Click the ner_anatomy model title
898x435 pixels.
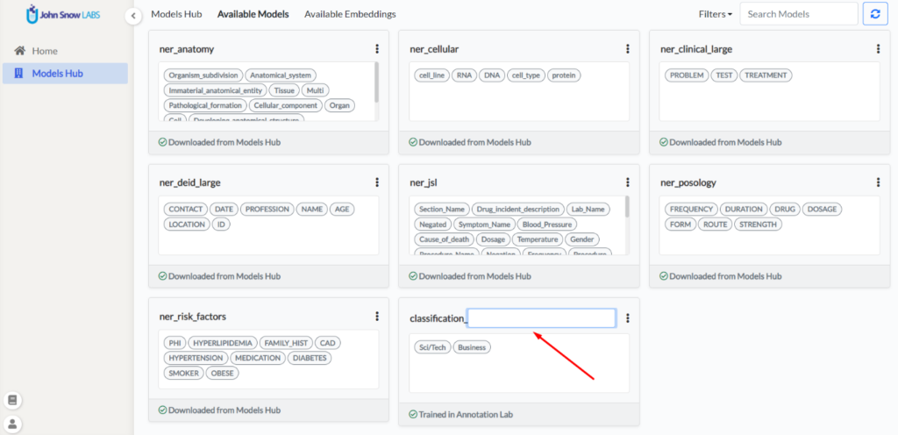click(x=187, y=49)
